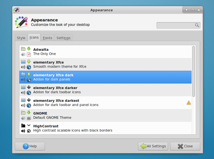Click the gray screen icon in the GNOME row

tap(29, 118)
